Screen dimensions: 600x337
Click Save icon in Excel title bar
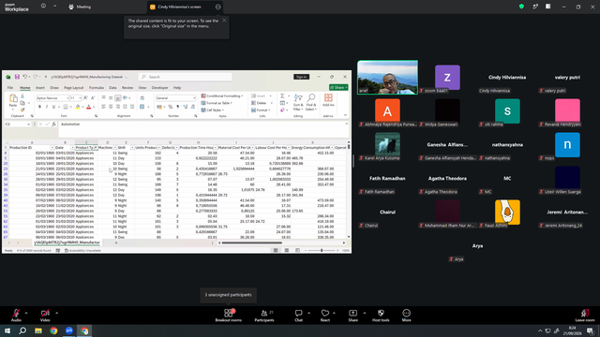tap(17, 77)
